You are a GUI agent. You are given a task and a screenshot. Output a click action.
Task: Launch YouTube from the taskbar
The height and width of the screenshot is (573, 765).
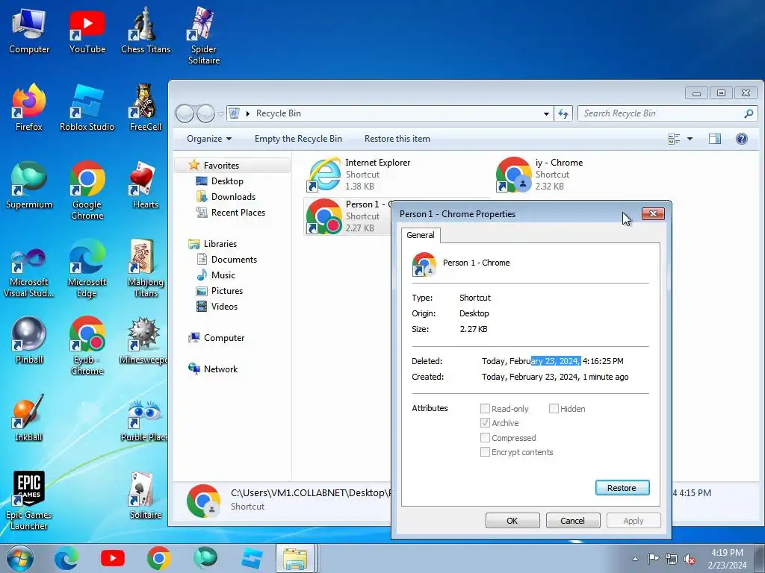point(113,558)
